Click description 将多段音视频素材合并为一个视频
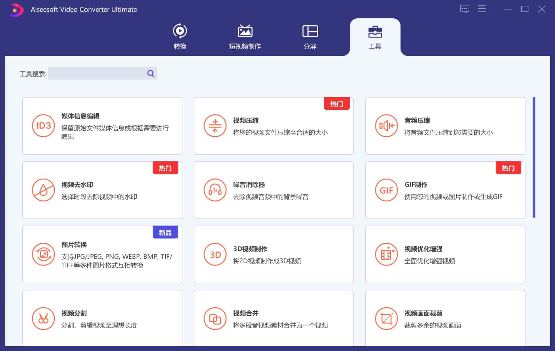Screen dimensions: 555x351 click(280, 325)
